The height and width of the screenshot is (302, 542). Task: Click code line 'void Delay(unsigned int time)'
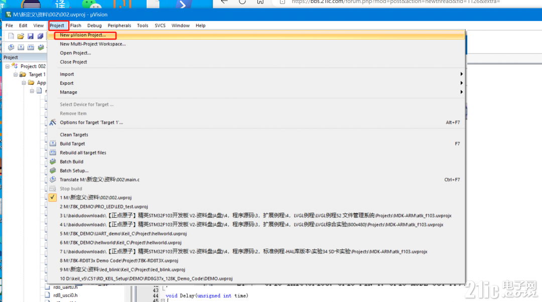[x=207, y=296]
